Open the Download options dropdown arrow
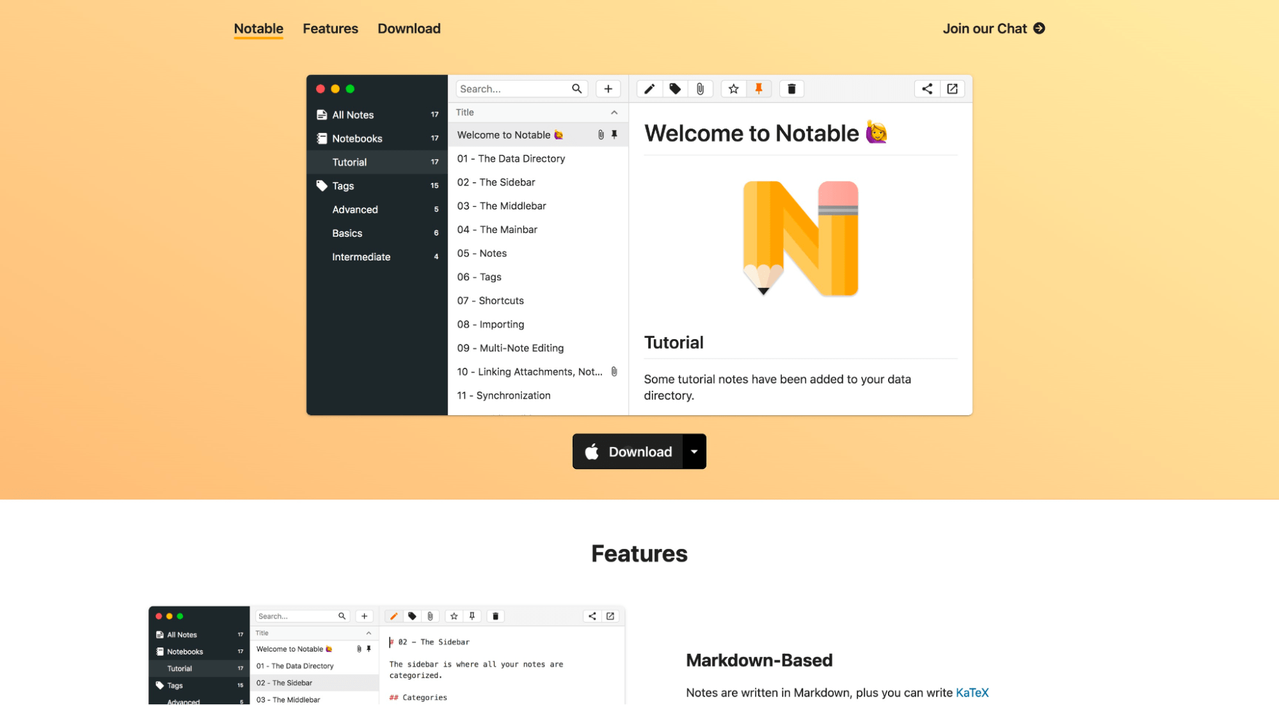The height and width of the screenshot is (705, 1279). point(694,452)
